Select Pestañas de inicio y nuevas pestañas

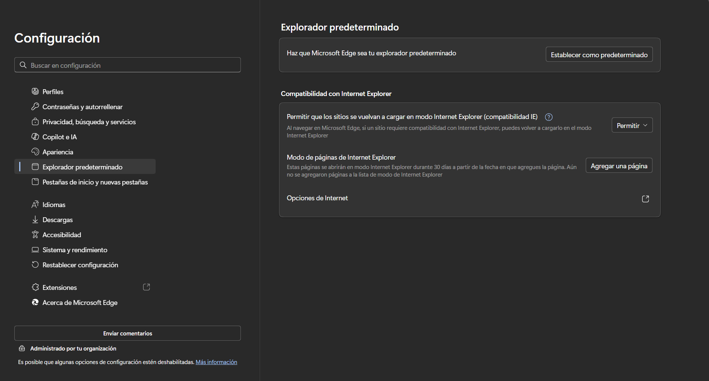pos(85,182)
